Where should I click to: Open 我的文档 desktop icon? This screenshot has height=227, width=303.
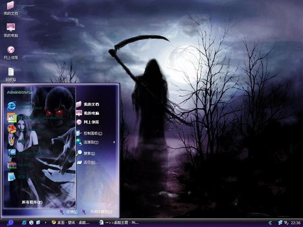click(x=10, y=7)
